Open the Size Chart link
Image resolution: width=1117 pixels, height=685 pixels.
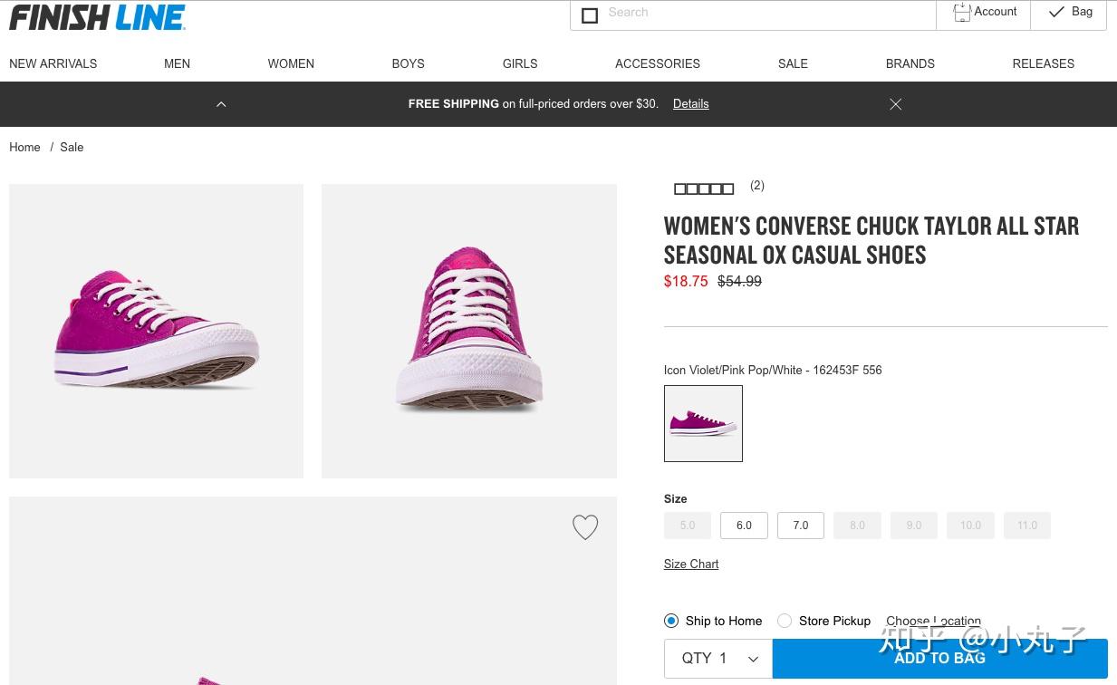691,564
